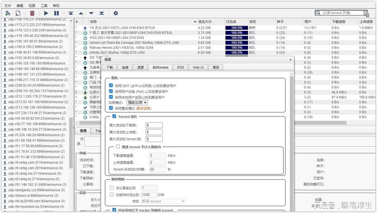Click the pause icon in toolbar
Viewport: 377px width, 213px height.
pos(57,13)
